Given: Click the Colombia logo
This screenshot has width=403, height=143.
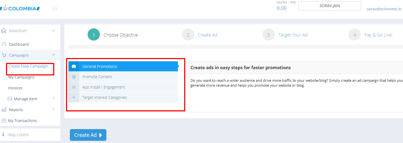Looking at the screenshot, I should point(20,8).
